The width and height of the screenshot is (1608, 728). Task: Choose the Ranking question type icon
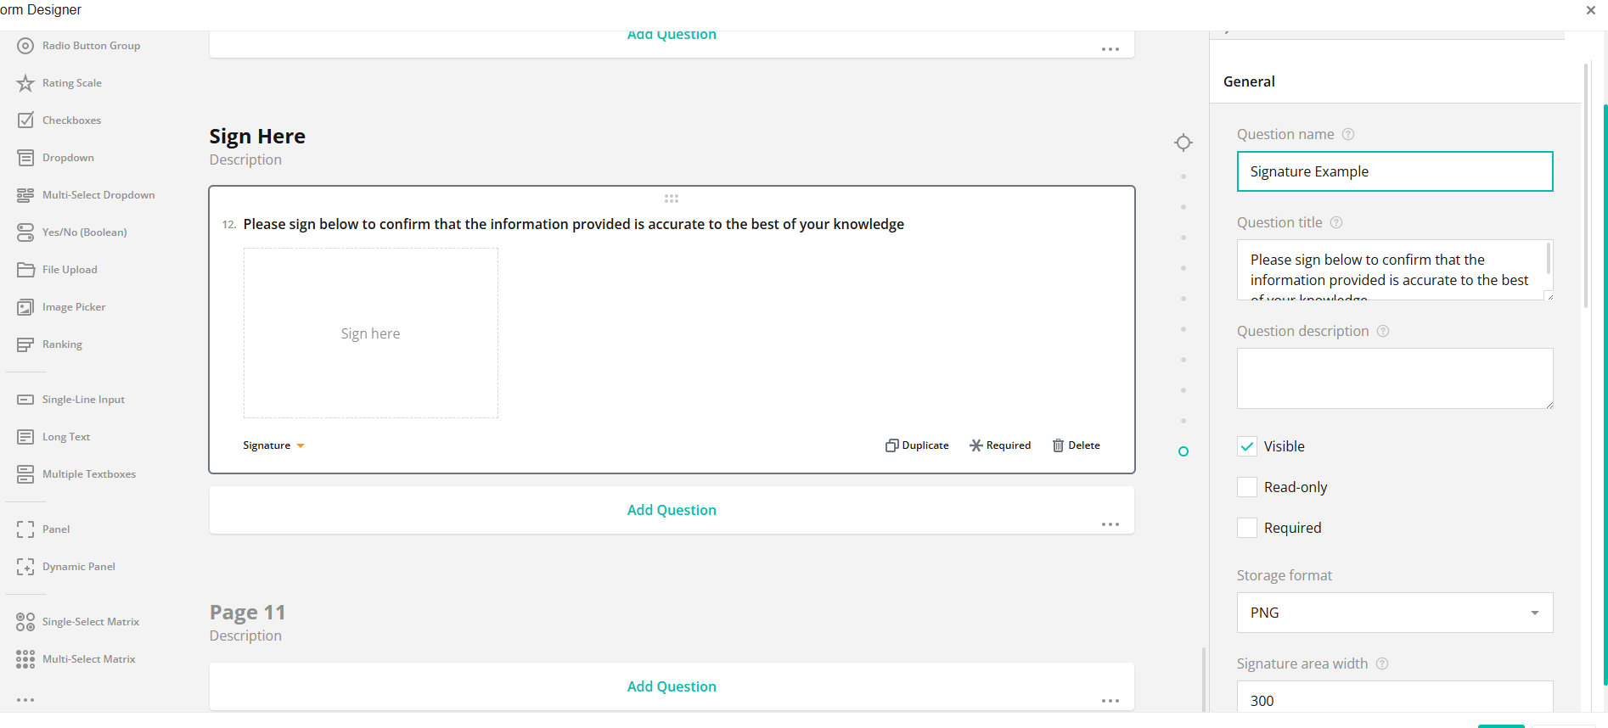tap(25, 344)
